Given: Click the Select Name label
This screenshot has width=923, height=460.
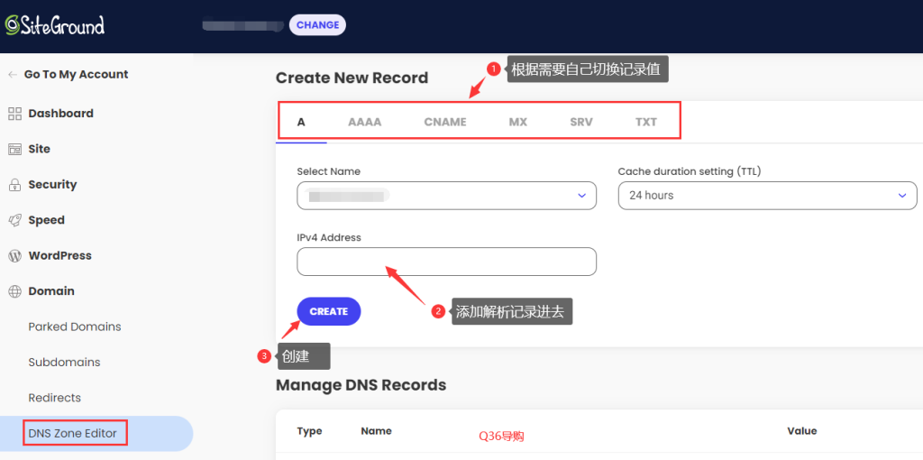Looking at the screenshot, I should pos(328,171).
